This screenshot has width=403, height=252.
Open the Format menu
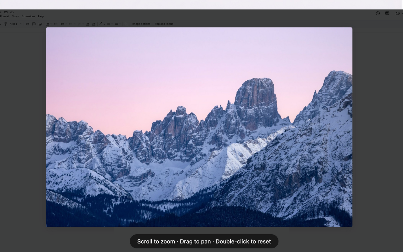(4, 16)
